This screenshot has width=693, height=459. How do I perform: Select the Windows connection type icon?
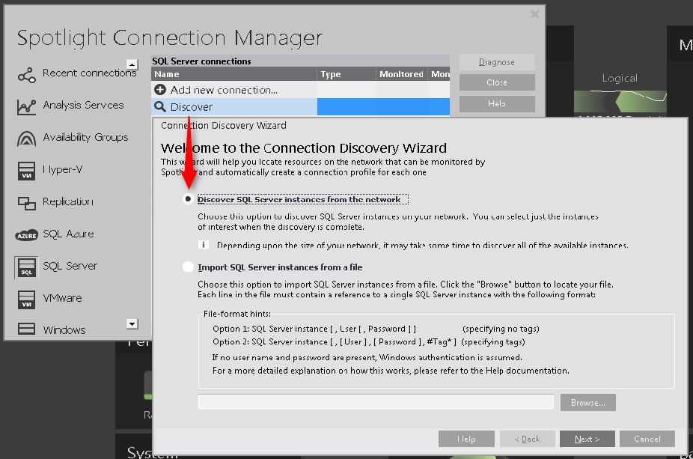[26, 329]
